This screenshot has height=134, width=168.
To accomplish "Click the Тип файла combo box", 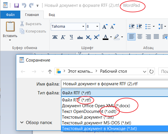I will (115, 93).
